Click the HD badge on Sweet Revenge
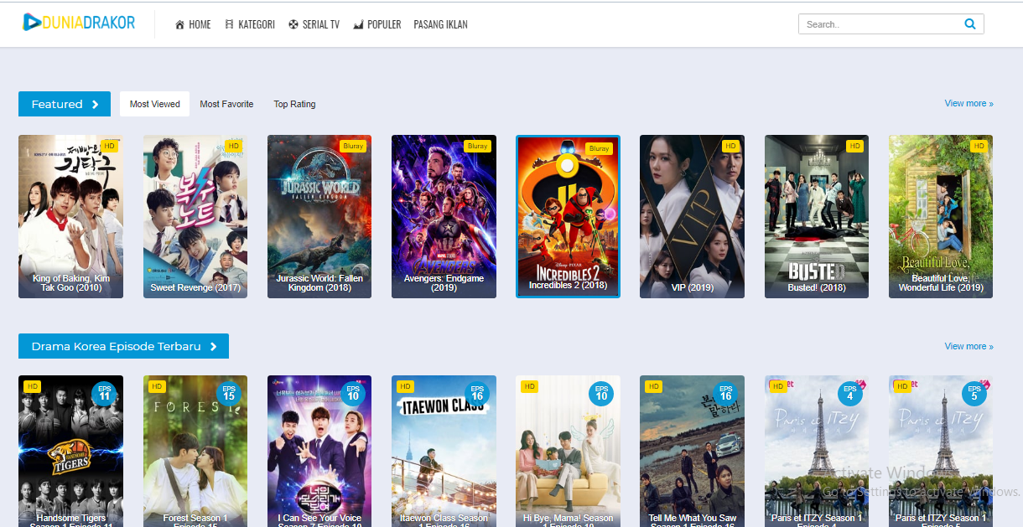Image resolution: width=1023 pixels, height=527 pixels. click(x=234, y=146)
